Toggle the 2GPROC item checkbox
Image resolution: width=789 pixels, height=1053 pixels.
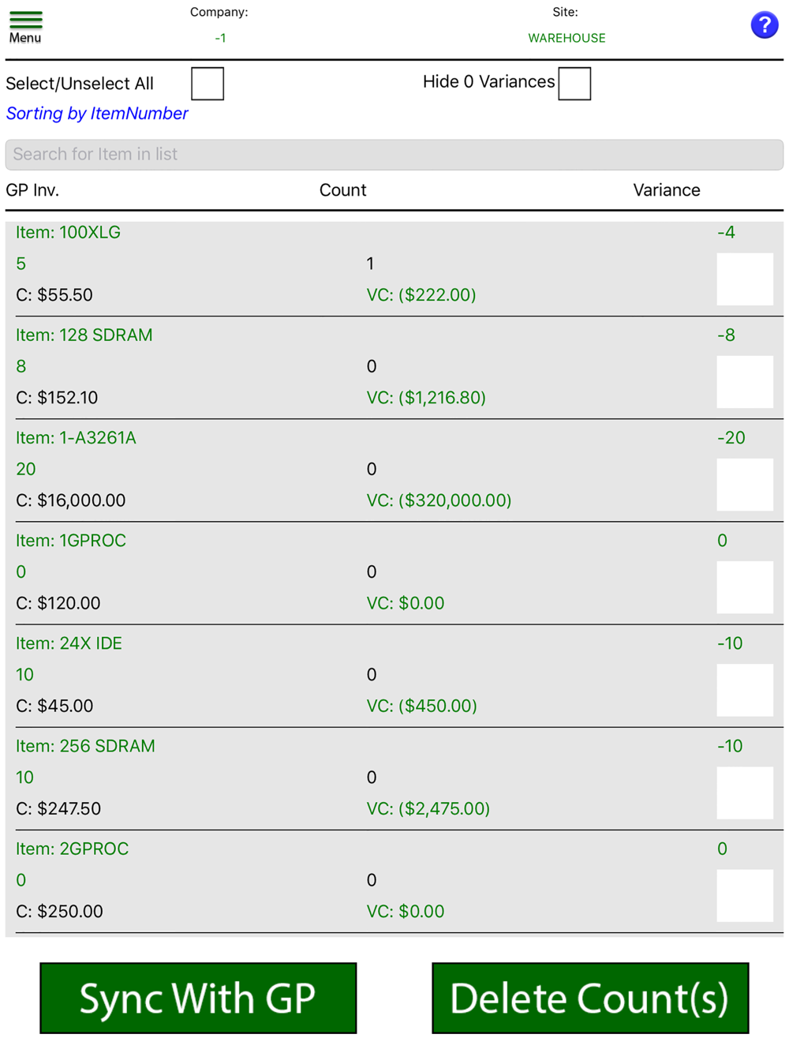(744, 895)
